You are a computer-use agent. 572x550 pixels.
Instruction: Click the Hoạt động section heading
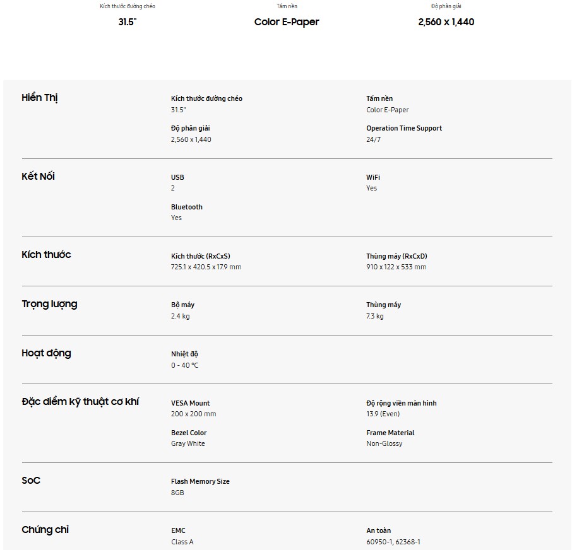click(x=46, y=353)
